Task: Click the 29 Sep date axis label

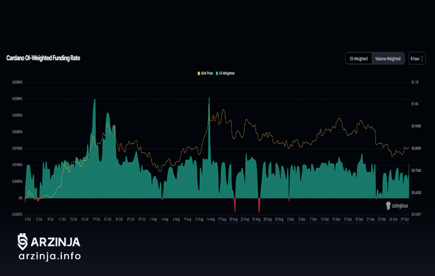Action: tap(405, 218)
